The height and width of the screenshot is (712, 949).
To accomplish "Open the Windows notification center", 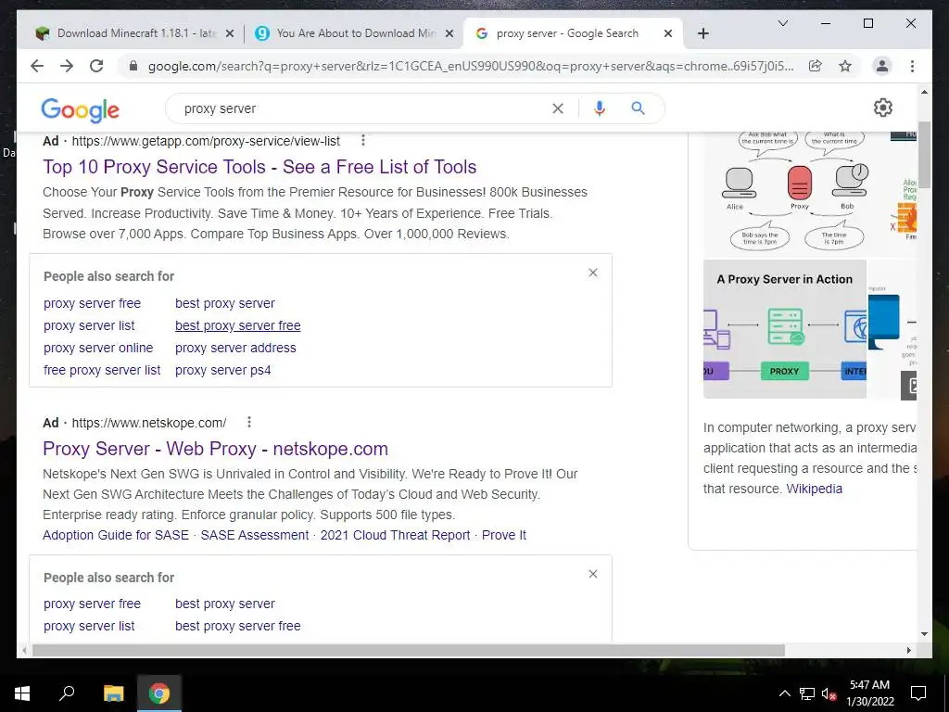I will coord(918,693).
